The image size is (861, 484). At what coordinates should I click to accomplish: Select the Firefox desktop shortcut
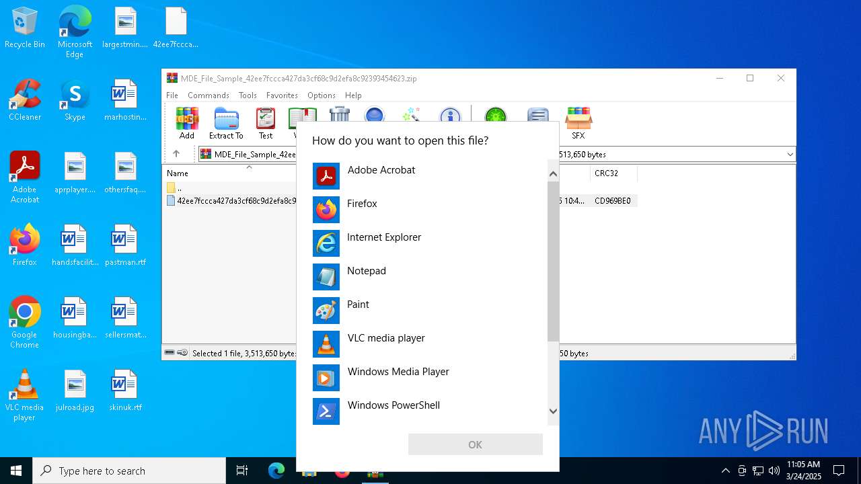tap(25, 245)
